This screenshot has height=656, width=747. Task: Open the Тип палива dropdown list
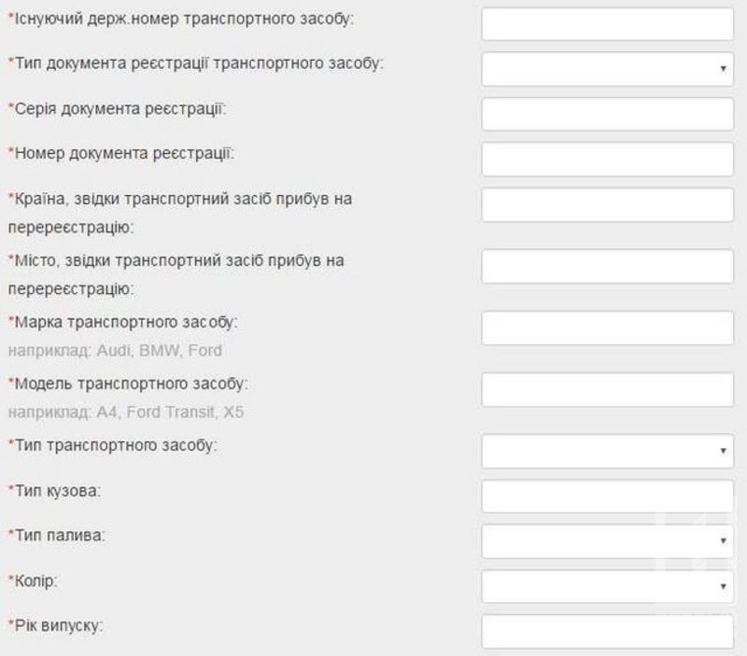click(607, 540)
